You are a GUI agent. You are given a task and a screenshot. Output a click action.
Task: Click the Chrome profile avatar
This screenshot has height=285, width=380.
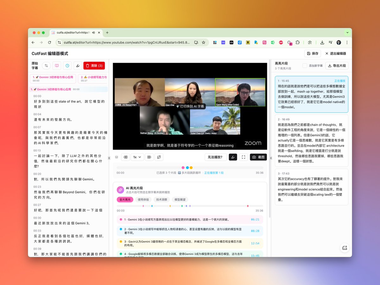(x=339, y=42)
